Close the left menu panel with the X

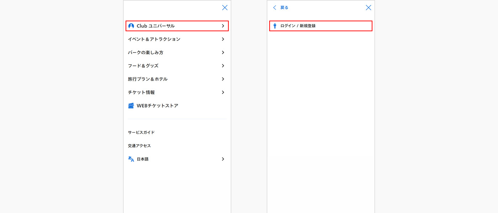225,7
